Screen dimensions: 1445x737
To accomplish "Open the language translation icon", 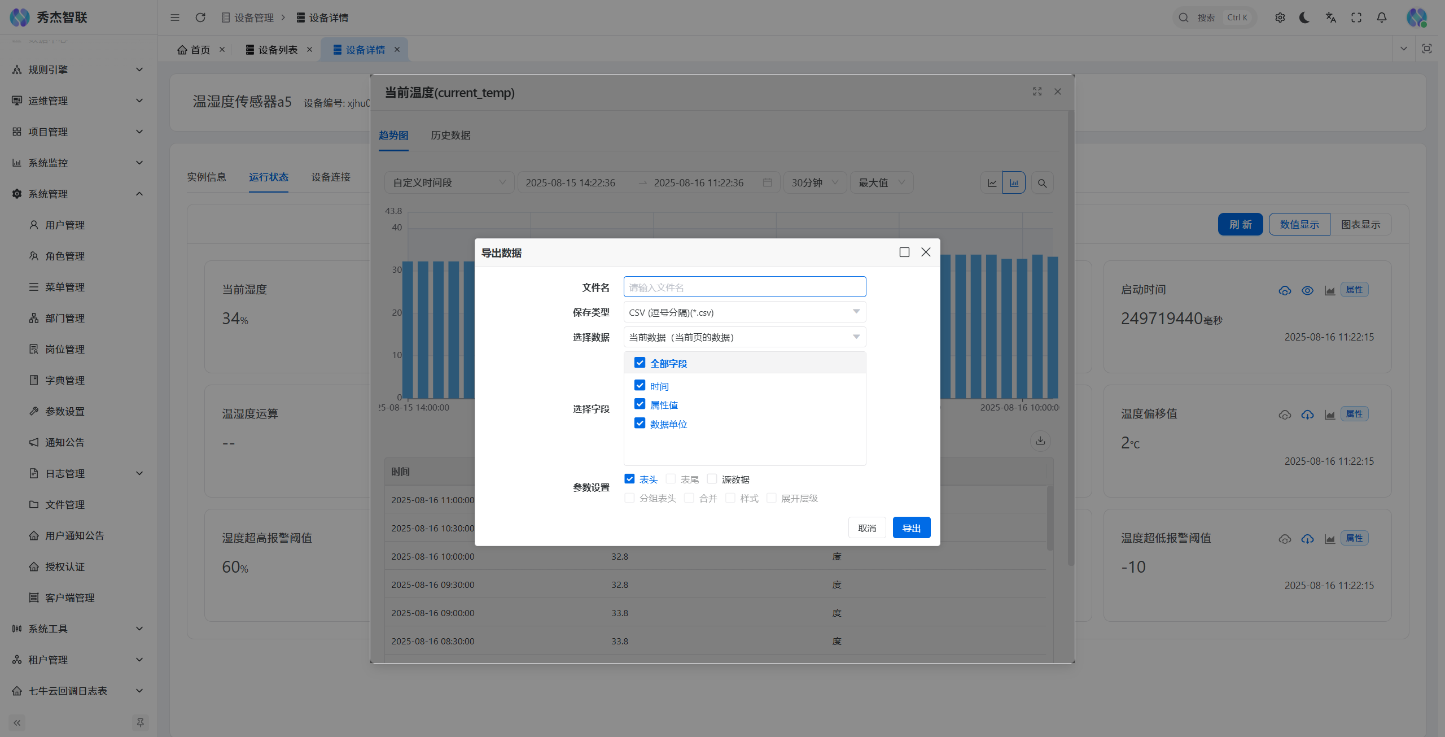I will point(1330,18).
